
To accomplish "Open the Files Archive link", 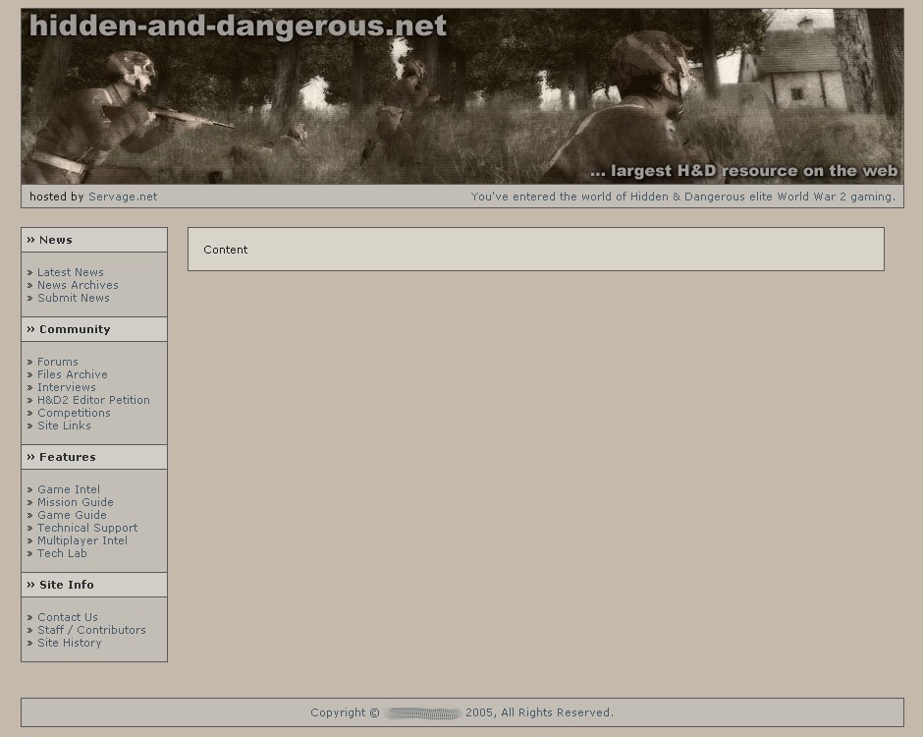I will click(73, 374).
